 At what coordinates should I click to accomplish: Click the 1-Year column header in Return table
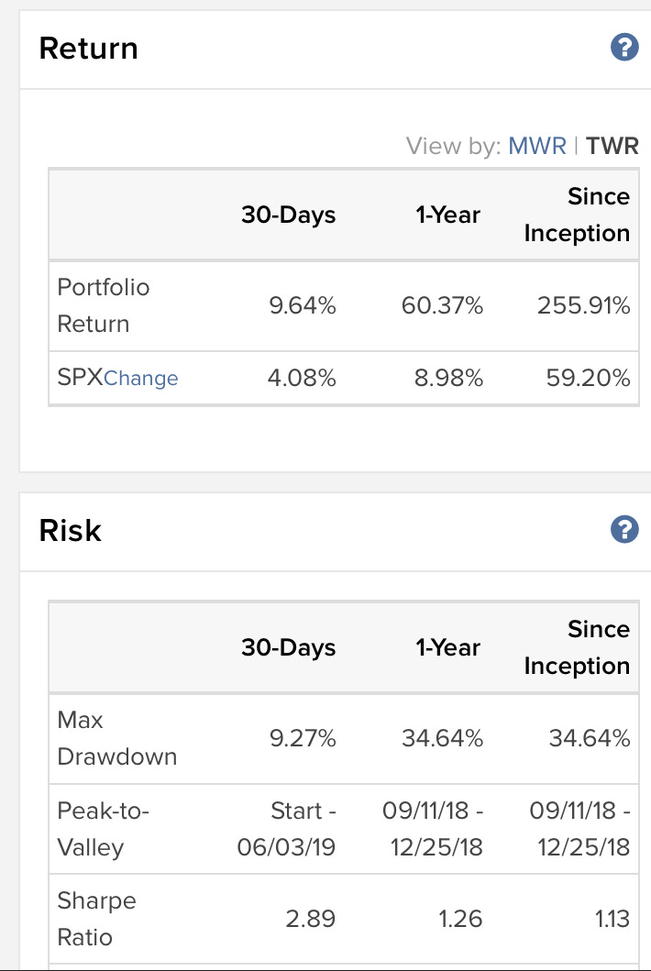click(x=447, y=215)
